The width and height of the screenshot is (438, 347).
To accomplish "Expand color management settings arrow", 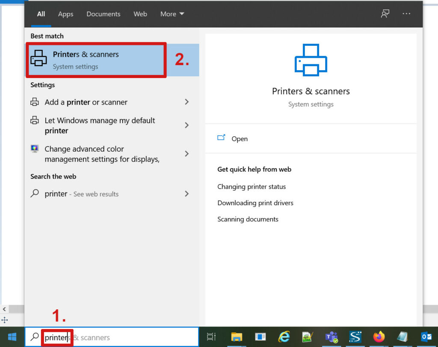I will (187, 154).
